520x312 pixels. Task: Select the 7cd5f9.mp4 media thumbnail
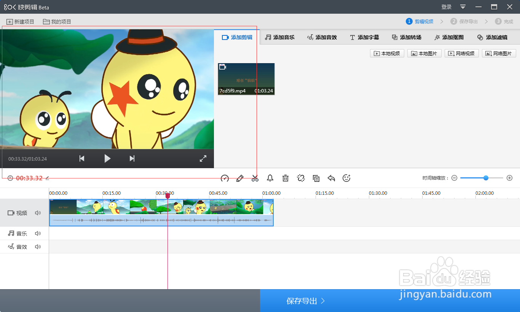[x=246, y=79]
